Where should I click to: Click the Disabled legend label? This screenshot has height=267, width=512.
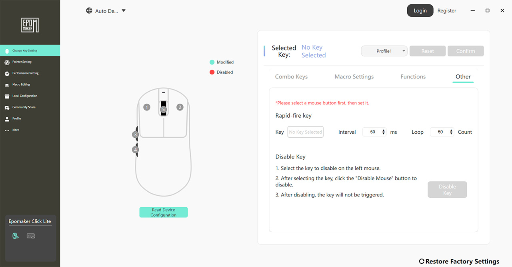[225, 72]
